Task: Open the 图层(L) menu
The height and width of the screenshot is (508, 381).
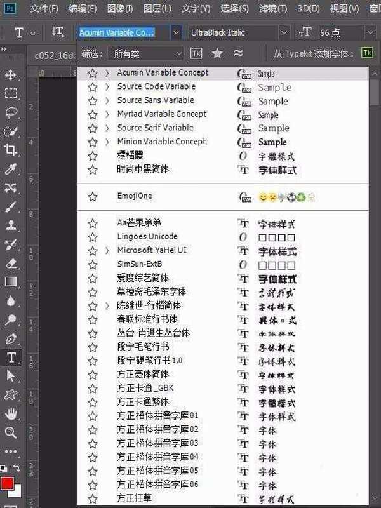Action: point(157,8)
